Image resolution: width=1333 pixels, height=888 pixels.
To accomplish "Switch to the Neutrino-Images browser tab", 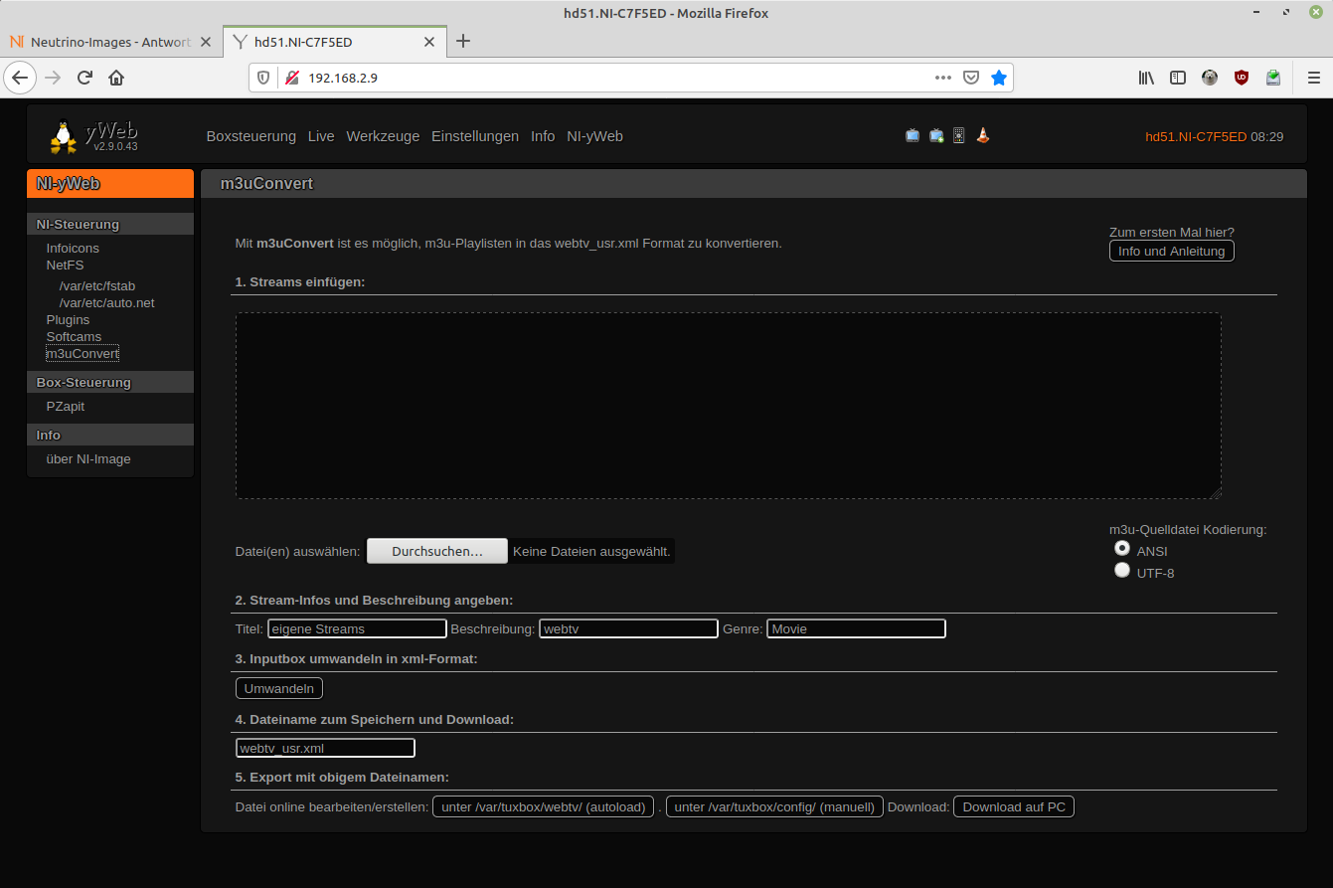I will pyautogui.click(x=109, y=42).
